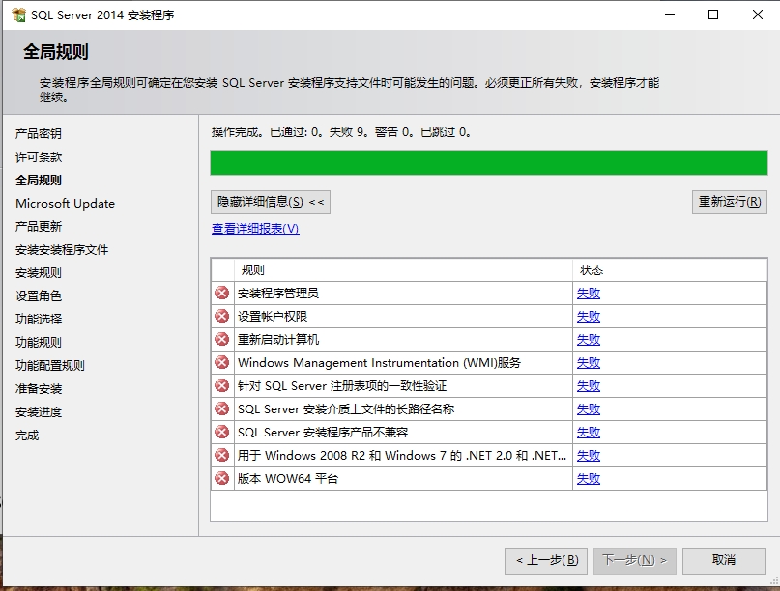Viewport: 780px width, 591px height.
Task: Open the 失败 link for 注册表项的一致性验证
Action: pos(589,386)
